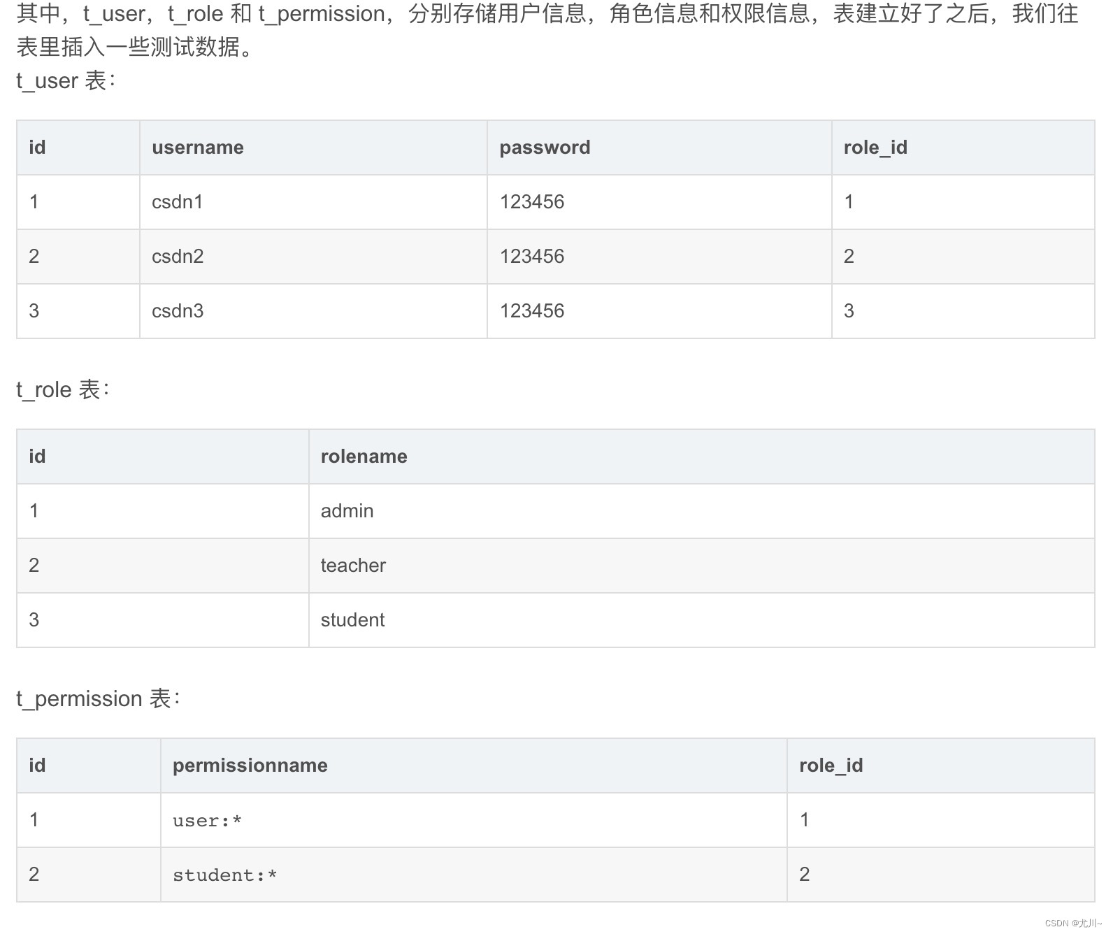Click id header in t_permission table
The width and height of the screenshot is (1113, 934).
coord(89,766)
